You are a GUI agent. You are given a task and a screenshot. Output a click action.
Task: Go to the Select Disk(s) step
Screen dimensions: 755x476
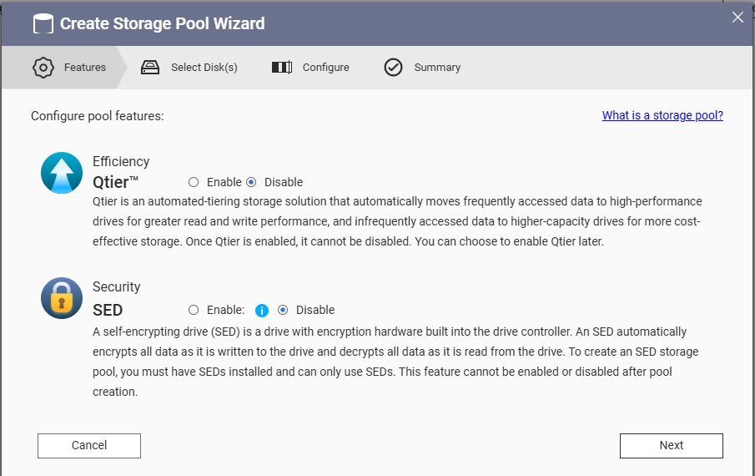(x=204, y=68)
